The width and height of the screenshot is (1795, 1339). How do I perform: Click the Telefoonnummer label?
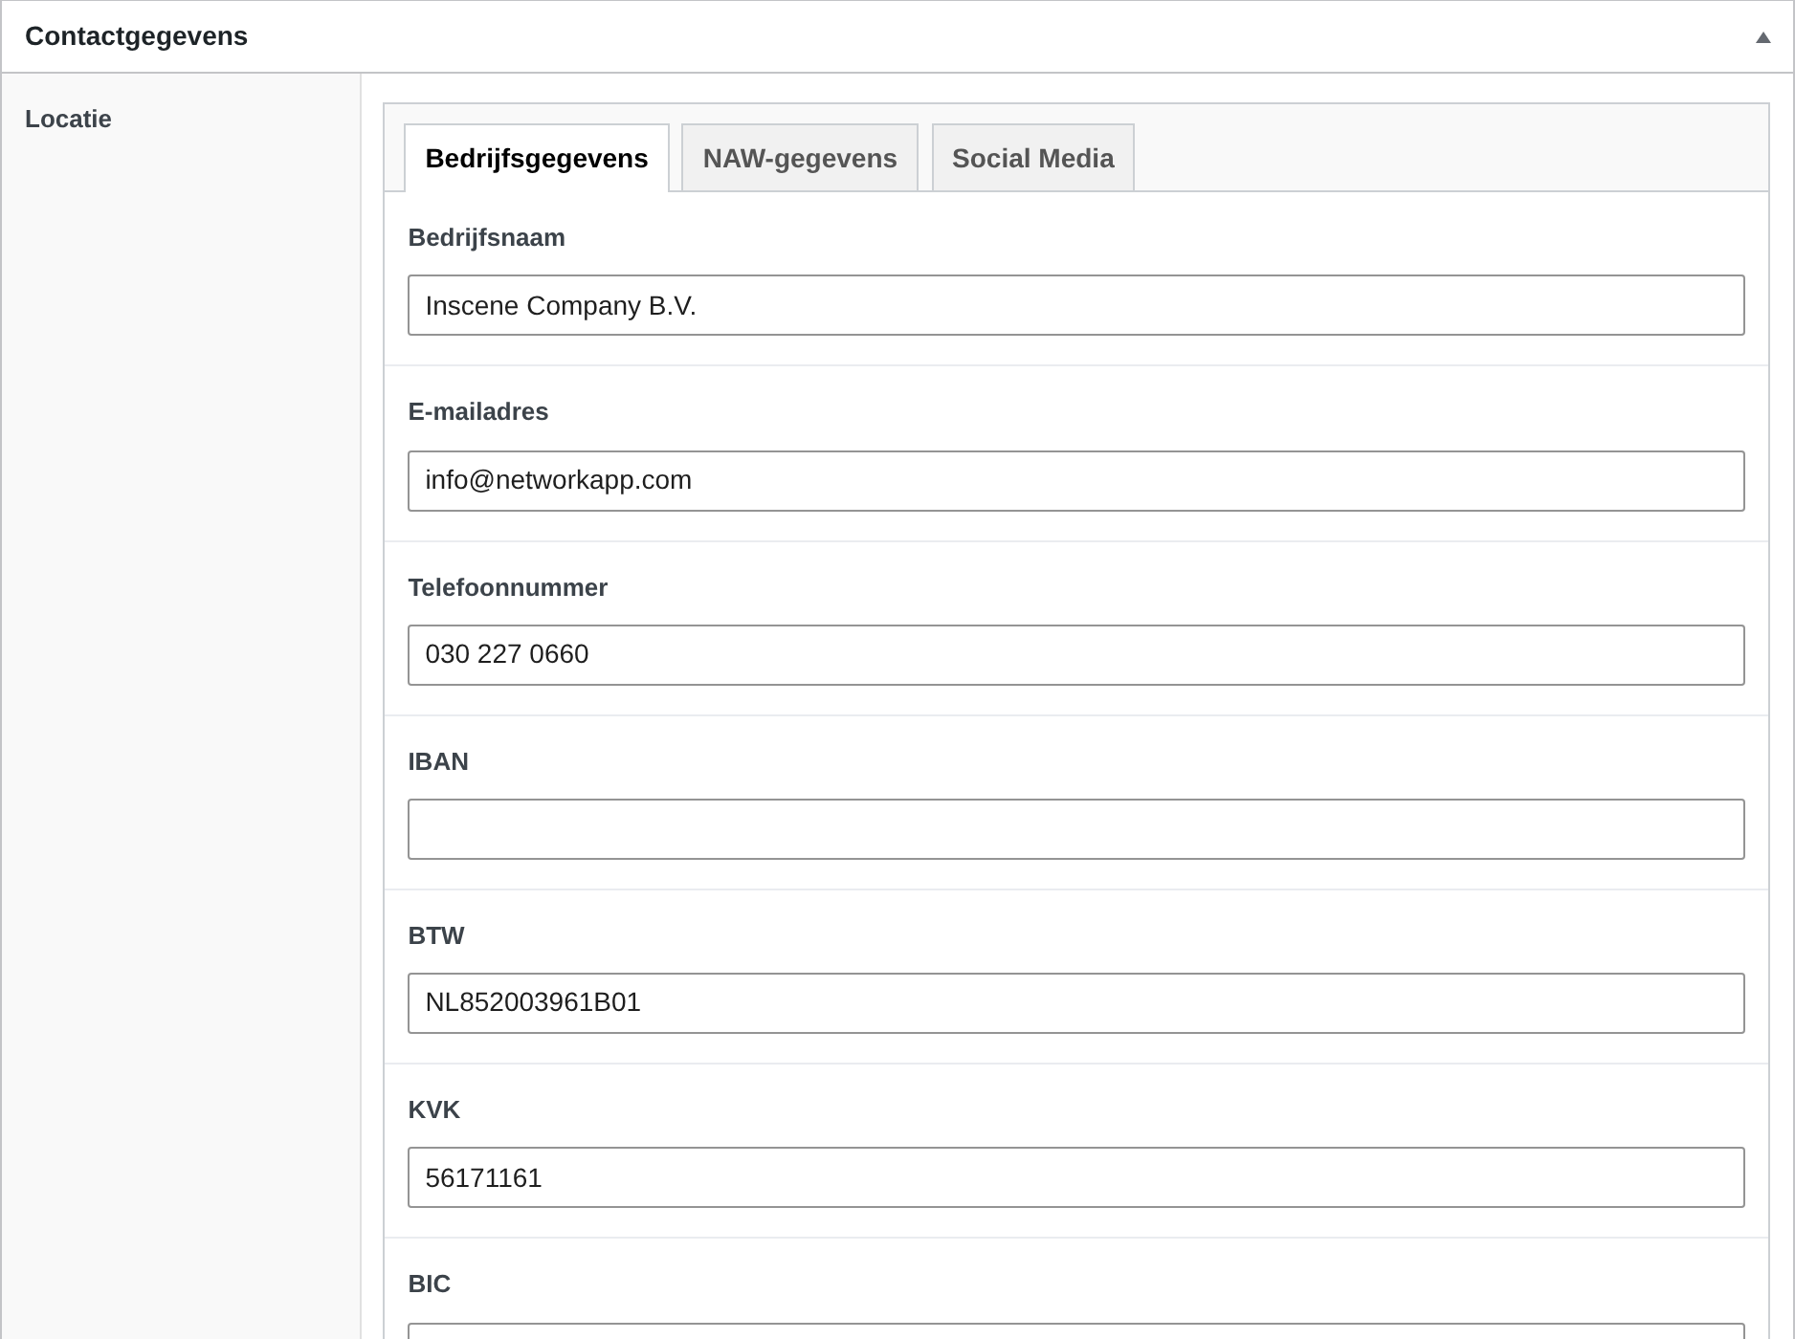pyautogui.click(x=508, y=588)
